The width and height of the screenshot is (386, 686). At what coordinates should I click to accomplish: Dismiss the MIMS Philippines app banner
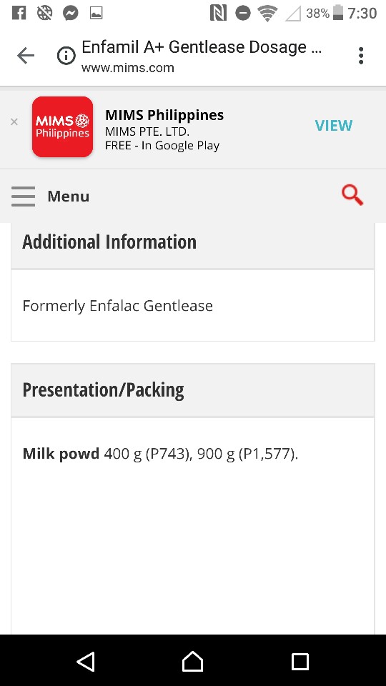14,122
